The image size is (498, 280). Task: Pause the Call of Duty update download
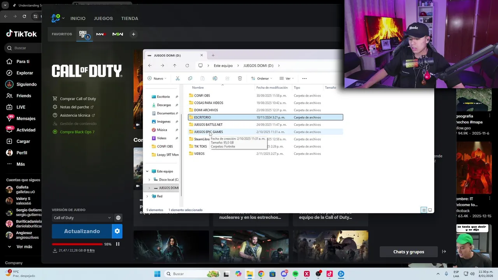[117, 244]
